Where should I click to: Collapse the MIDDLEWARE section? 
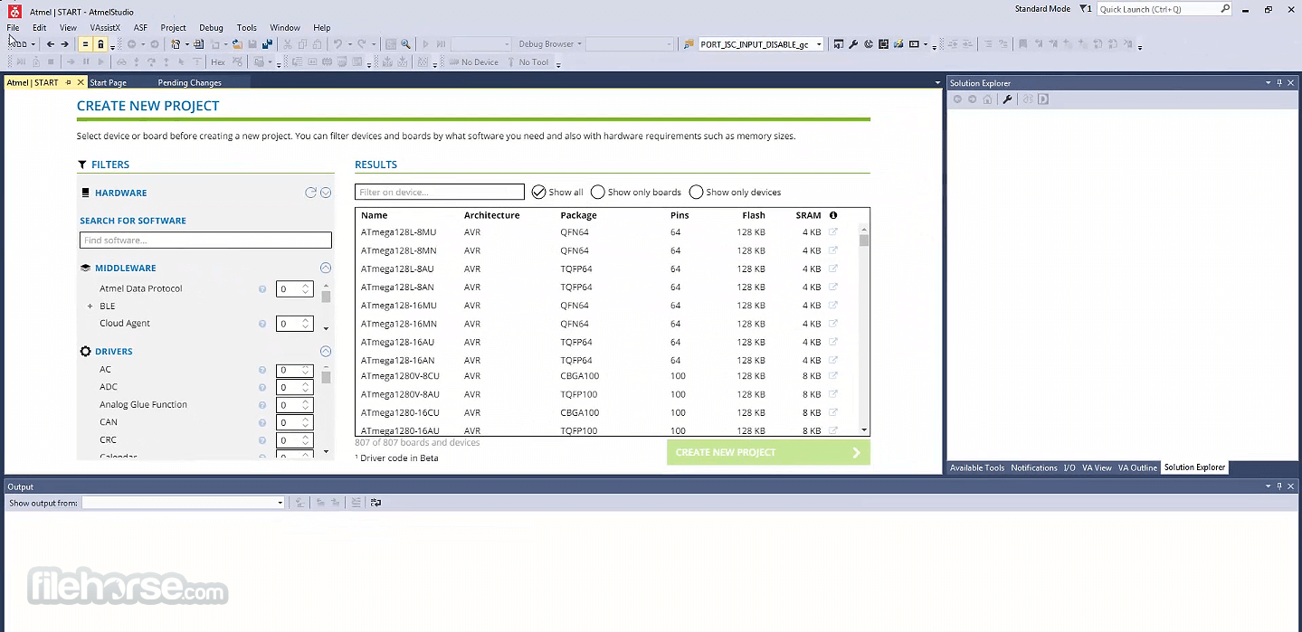(x=326, y=268)
